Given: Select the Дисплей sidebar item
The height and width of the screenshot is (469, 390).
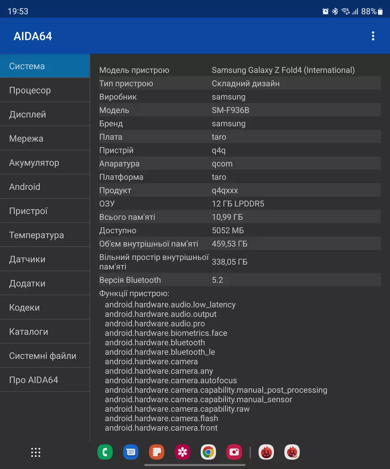Looking at the screenshot, I should [45, 114].
